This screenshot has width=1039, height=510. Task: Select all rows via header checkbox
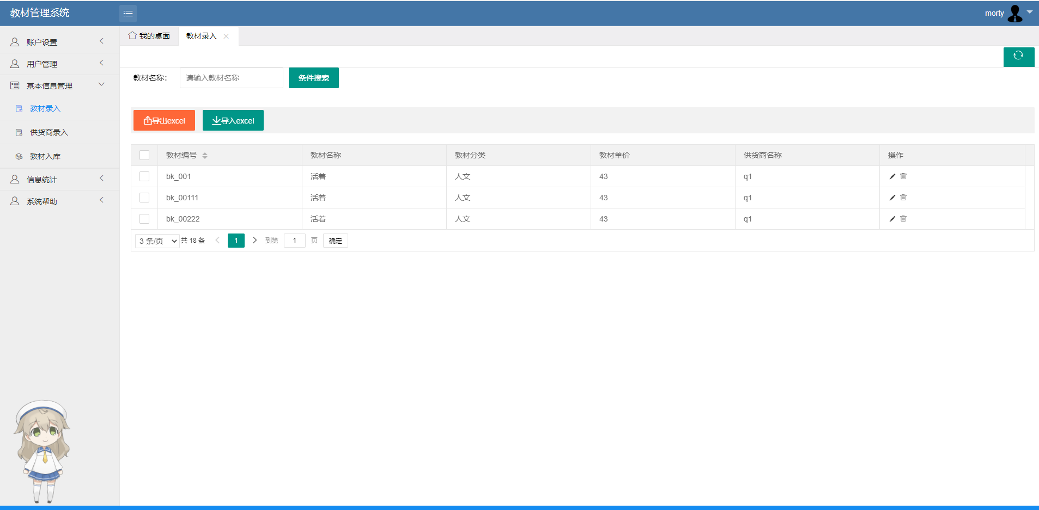pyautogui.click(x=144, y=155)
